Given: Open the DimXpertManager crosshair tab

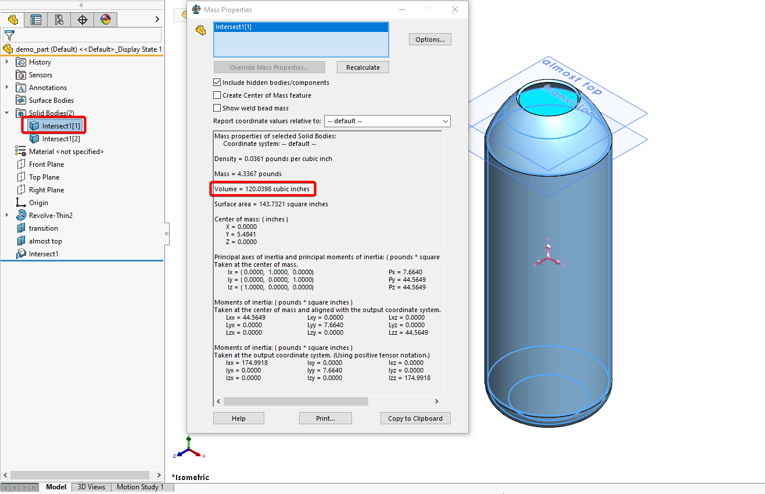Looking at the screenshot, I should click(82, 20).
